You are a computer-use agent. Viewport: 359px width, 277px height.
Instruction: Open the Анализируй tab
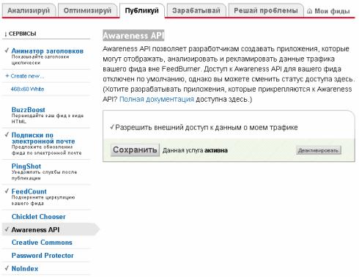pyautogui.click(x=29, y=11)
